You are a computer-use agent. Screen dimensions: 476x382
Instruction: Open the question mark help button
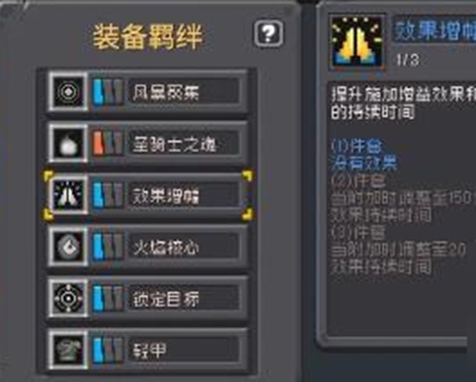[268, 34]
